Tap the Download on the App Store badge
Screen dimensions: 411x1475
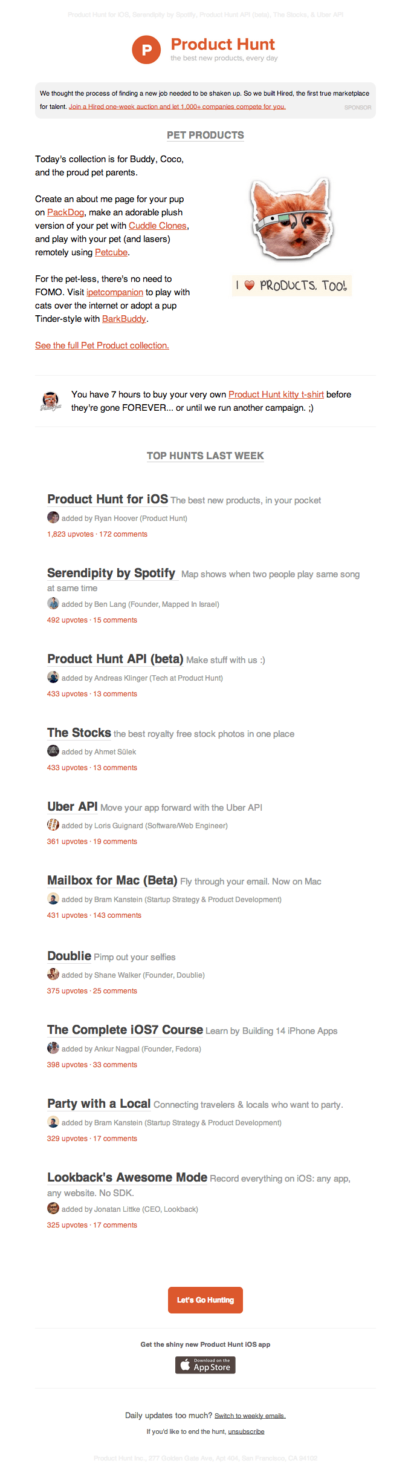tap(205, 1365)
